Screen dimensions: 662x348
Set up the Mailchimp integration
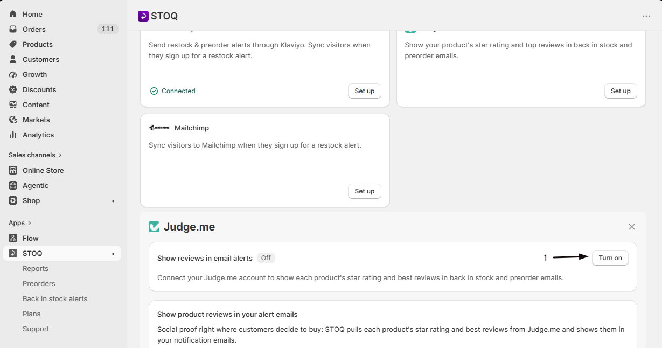(x=365, y=191)
